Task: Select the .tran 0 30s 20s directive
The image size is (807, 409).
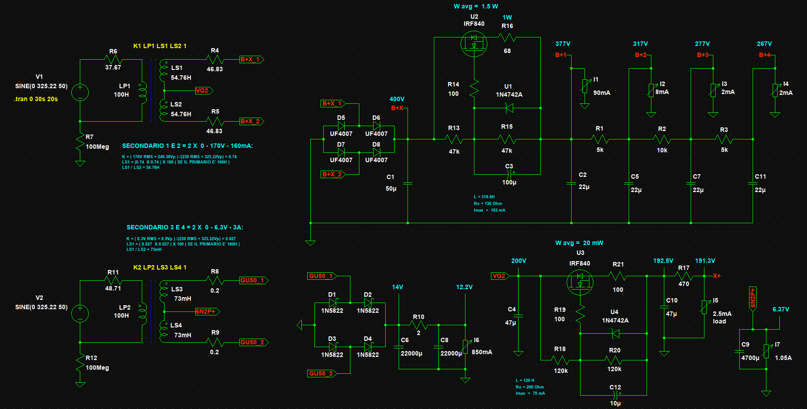Action: click(36, 99)
